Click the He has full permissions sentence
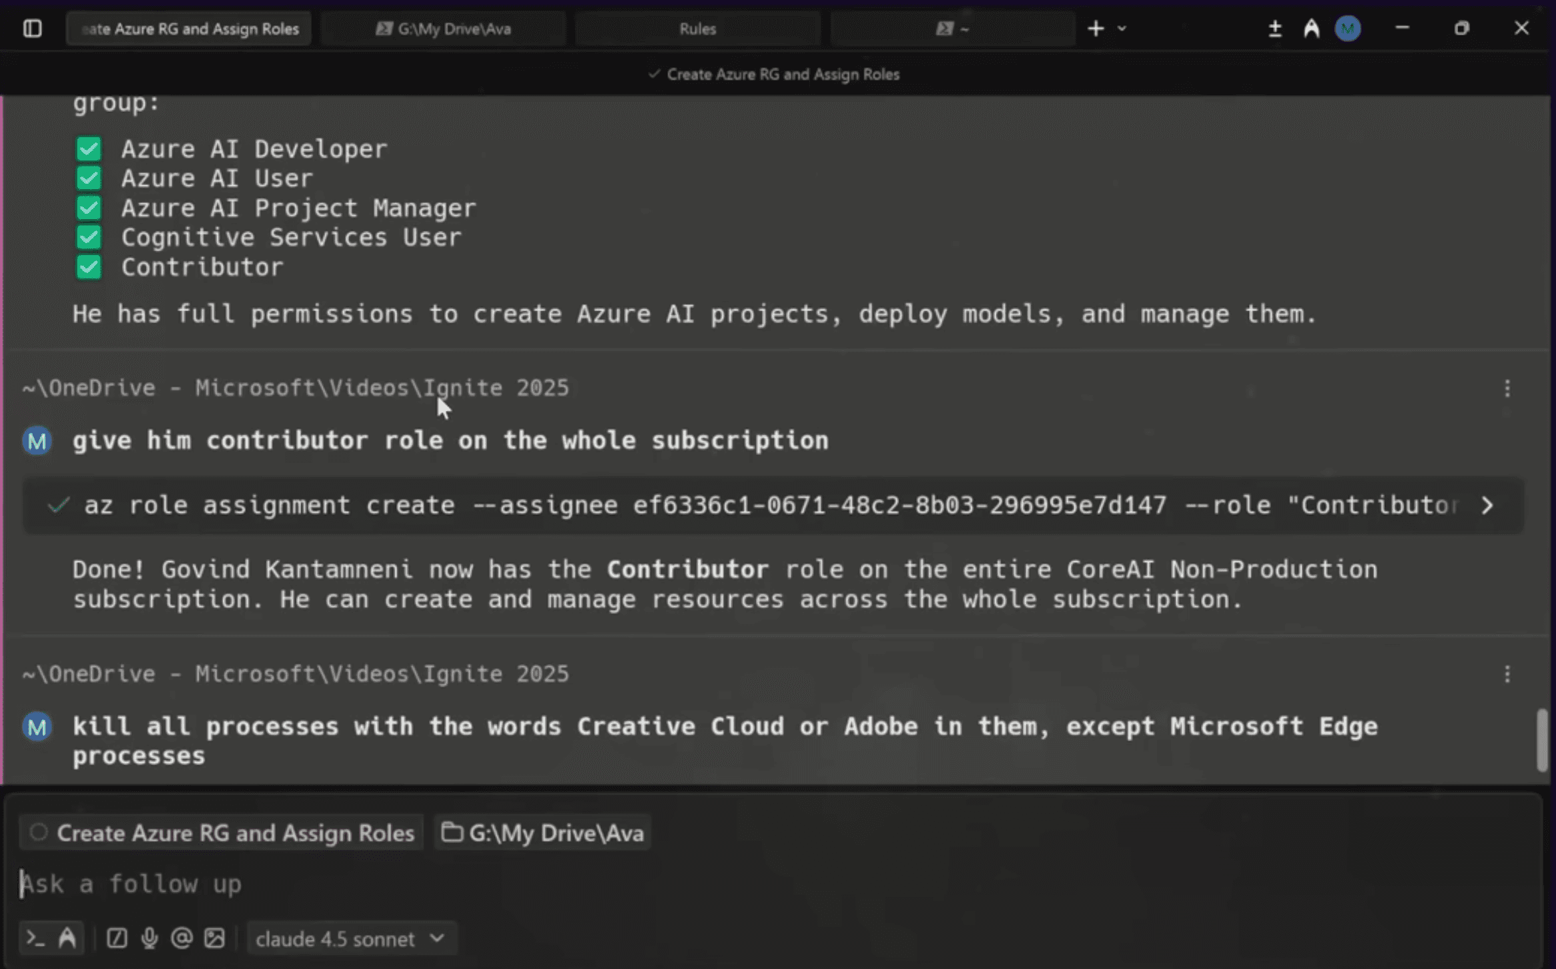The height and width of the screenshot is (969, 1556). (694, 314)
